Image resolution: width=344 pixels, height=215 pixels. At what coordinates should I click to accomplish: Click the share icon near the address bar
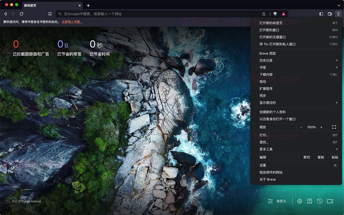(264, 13)
